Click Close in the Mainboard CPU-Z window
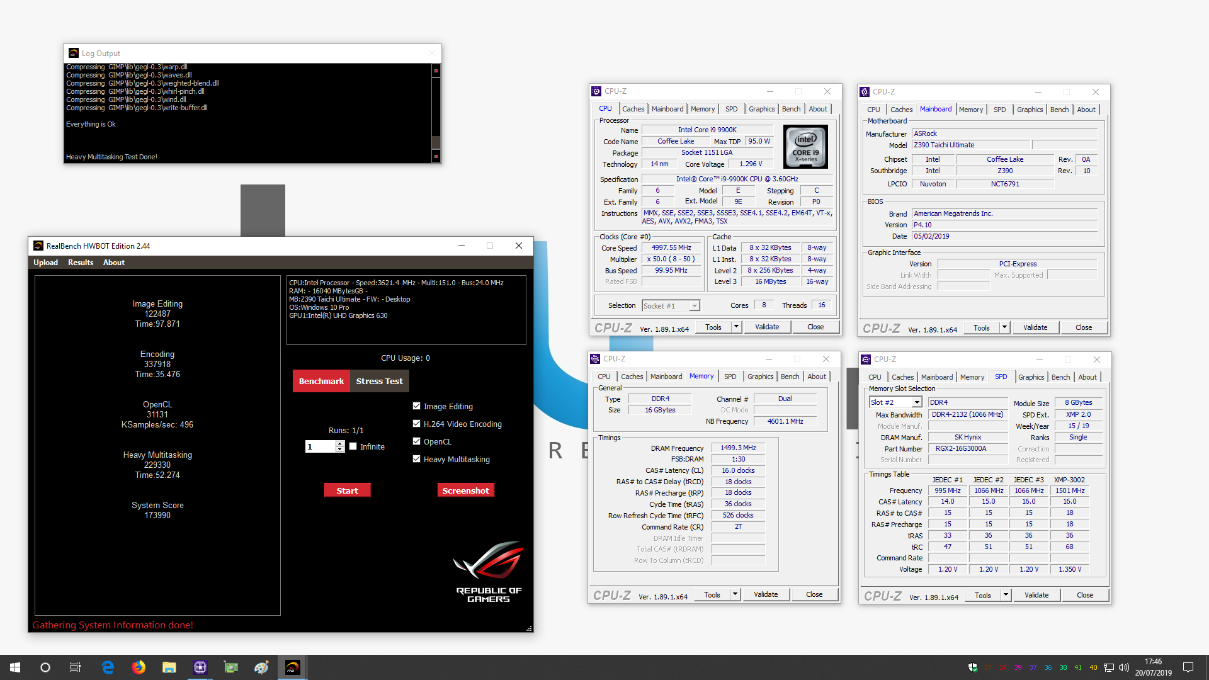Image resolution: width=1209 pixels, height=680 pixels. pos(1084,327)
